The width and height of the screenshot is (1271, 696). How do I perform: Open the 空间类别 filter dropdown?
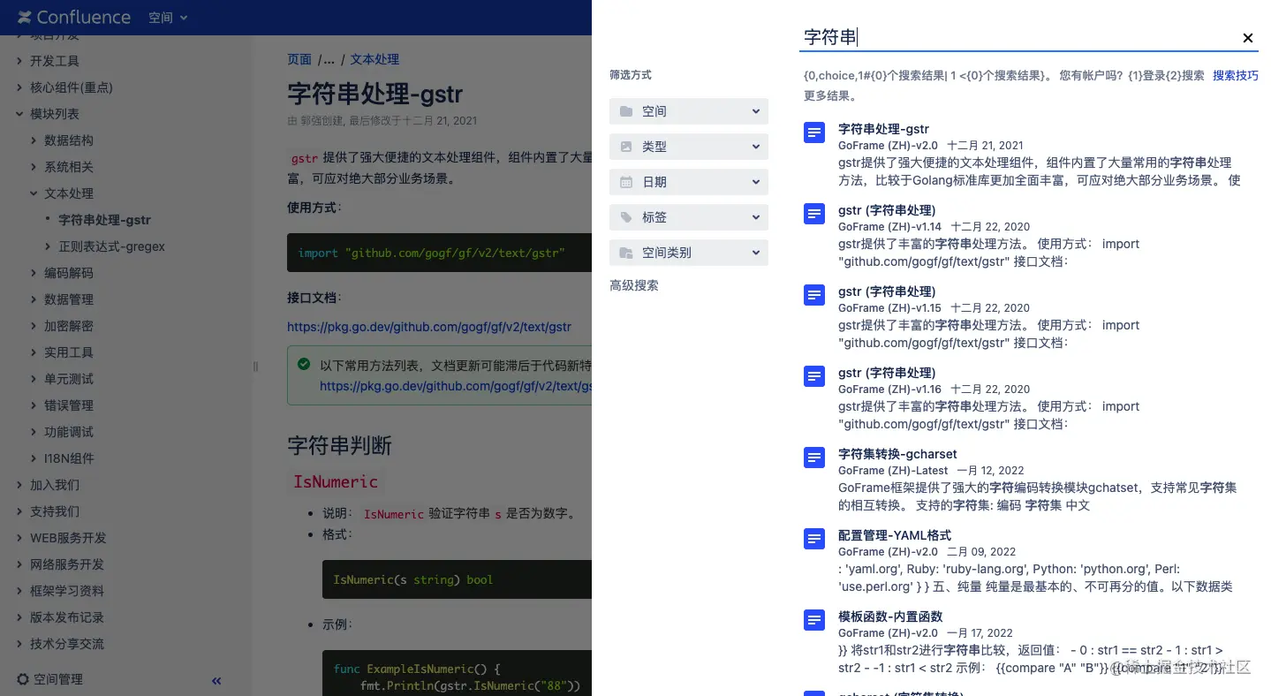click(x=689, y=253)
